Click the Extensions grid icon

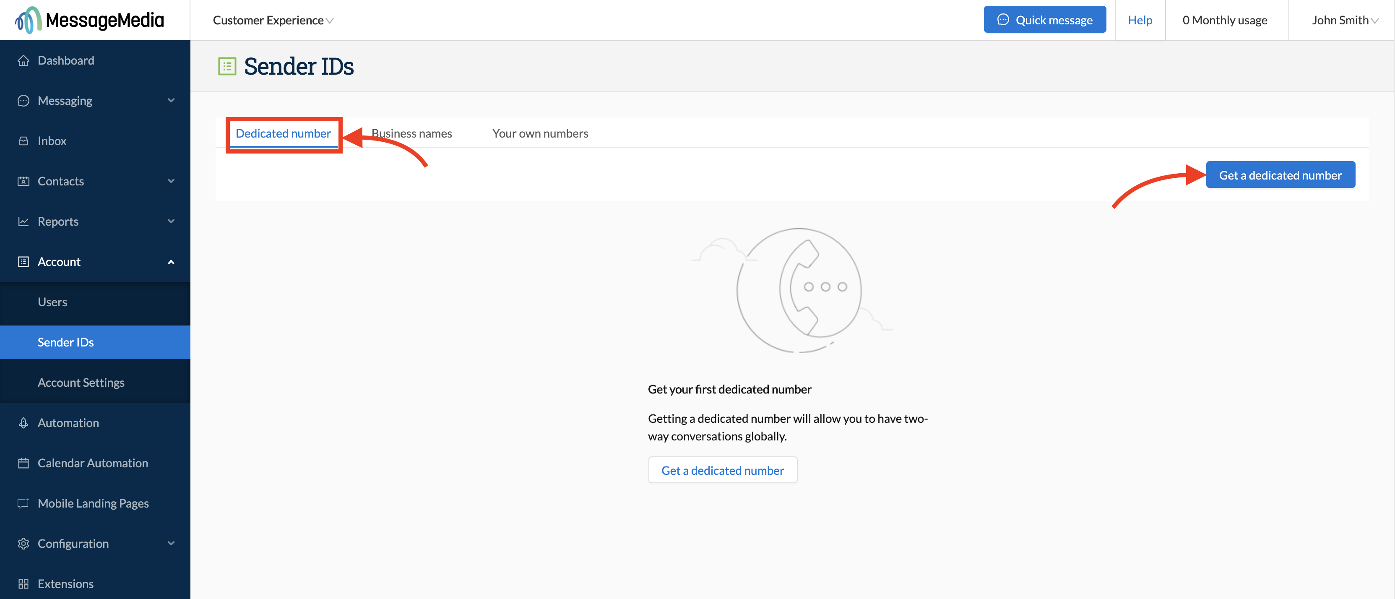point(23,584)
